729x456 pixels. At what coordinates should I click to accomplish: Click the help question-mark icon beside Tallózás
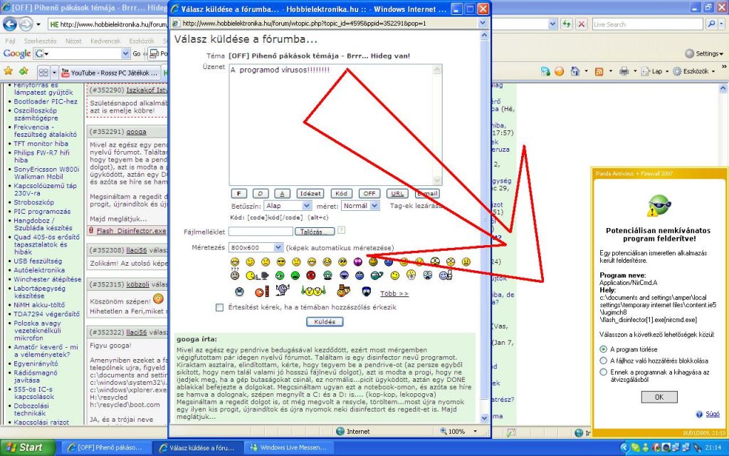pos(341,230)
